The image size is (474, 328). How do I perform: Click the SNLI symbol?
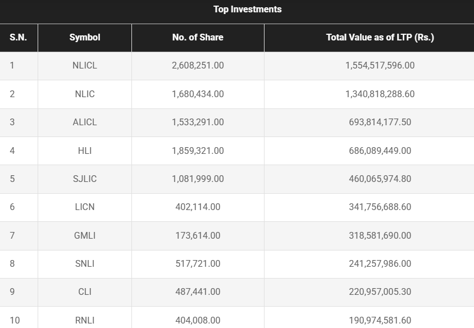pos(85,263)
